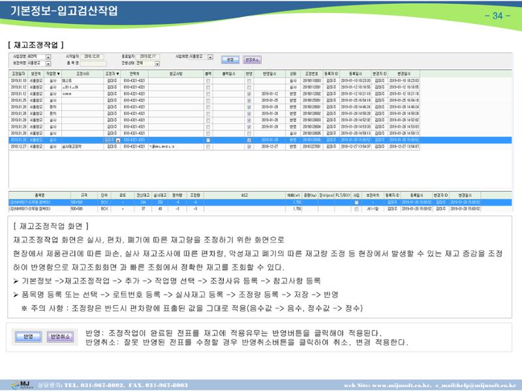Click the 종료일자 date field

pyautogui.click(x=149, y=57)
